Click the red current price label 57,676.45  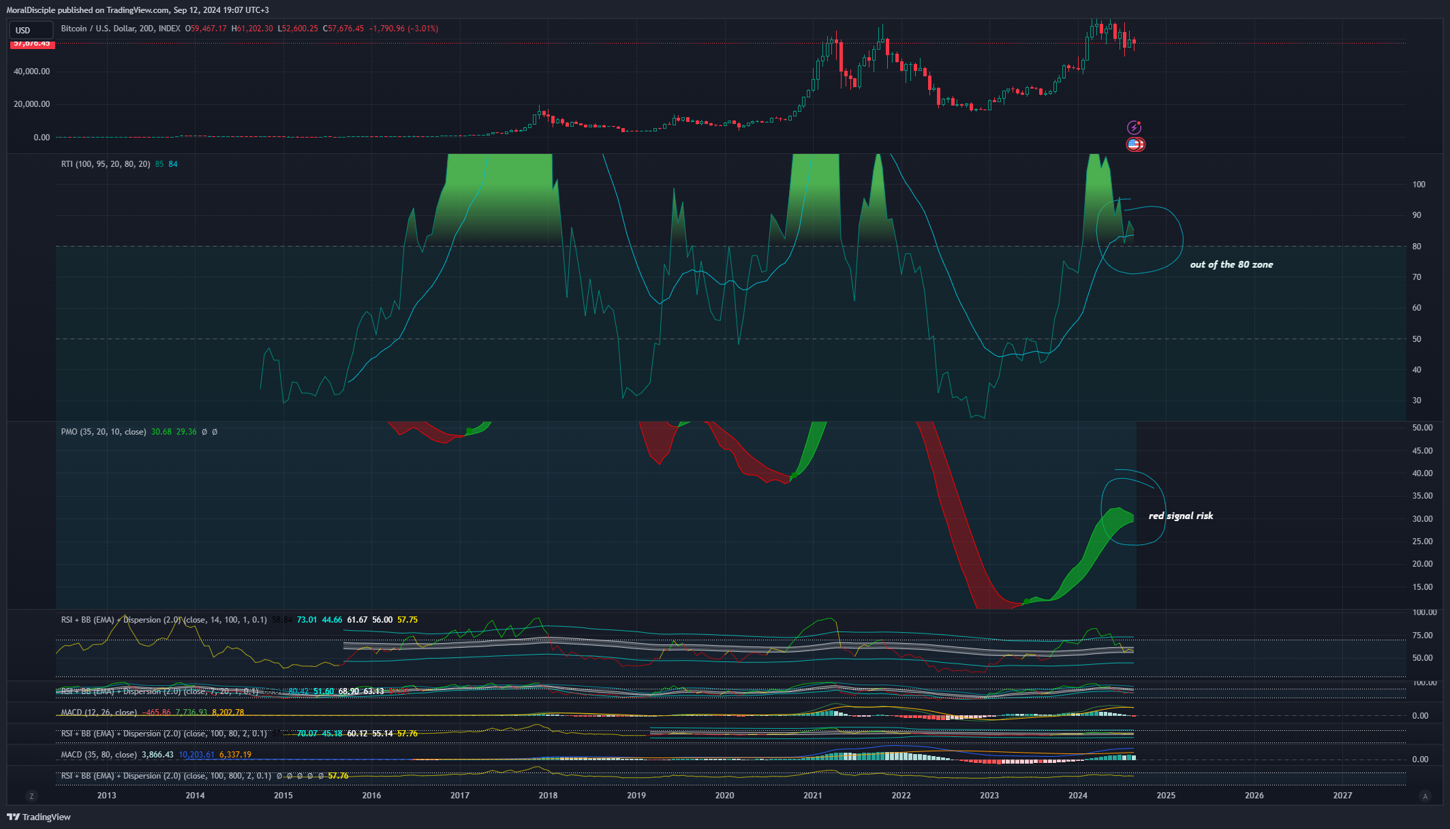(32, 44)
